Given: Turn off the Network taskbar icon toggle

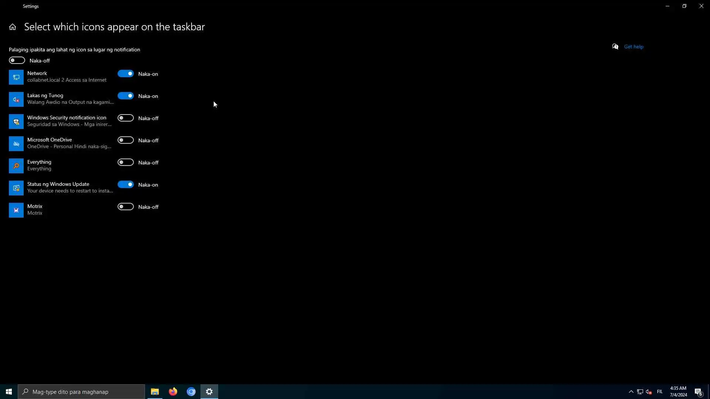Looking at the screenshot, I should point(126,74).
